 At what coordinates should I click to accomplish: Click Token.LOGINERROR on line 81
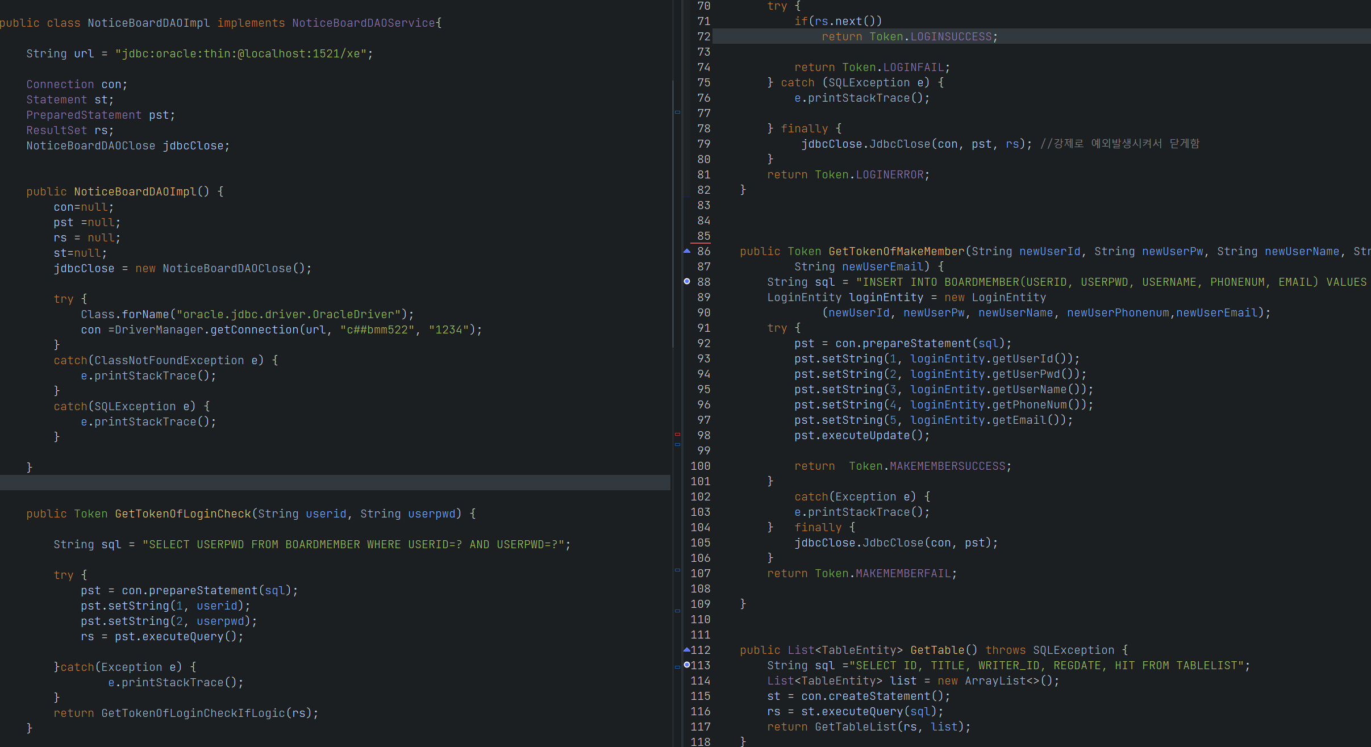click(x=869, y=174)
